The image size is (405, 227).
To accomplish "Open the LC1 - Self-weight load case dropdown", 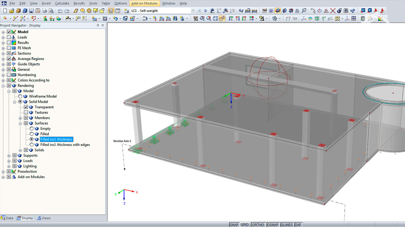I will click(x=193, y=11).
